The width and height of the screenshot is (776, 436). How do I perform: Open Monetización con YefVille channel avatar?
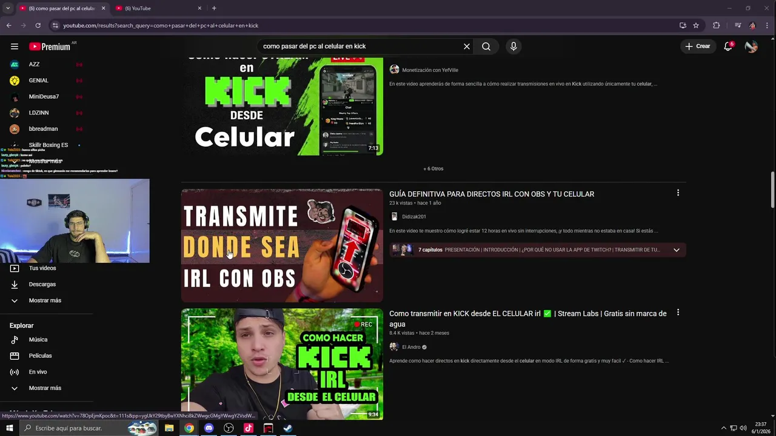394,70
